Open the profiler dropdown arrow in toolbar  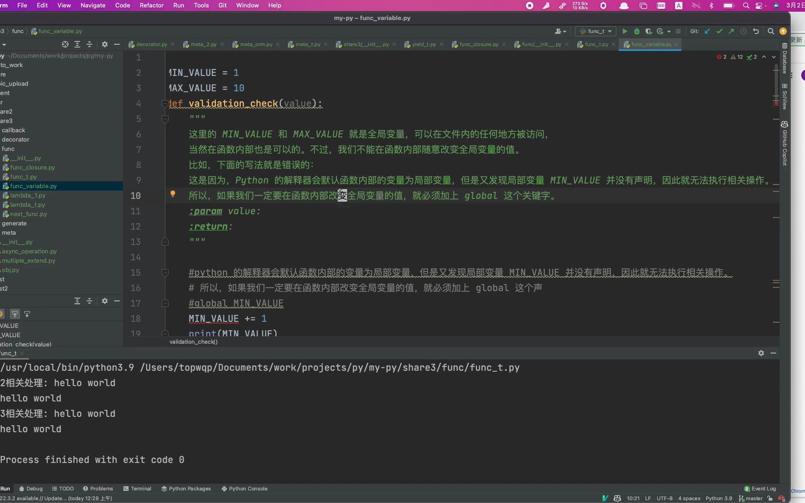tap(669, 31)
